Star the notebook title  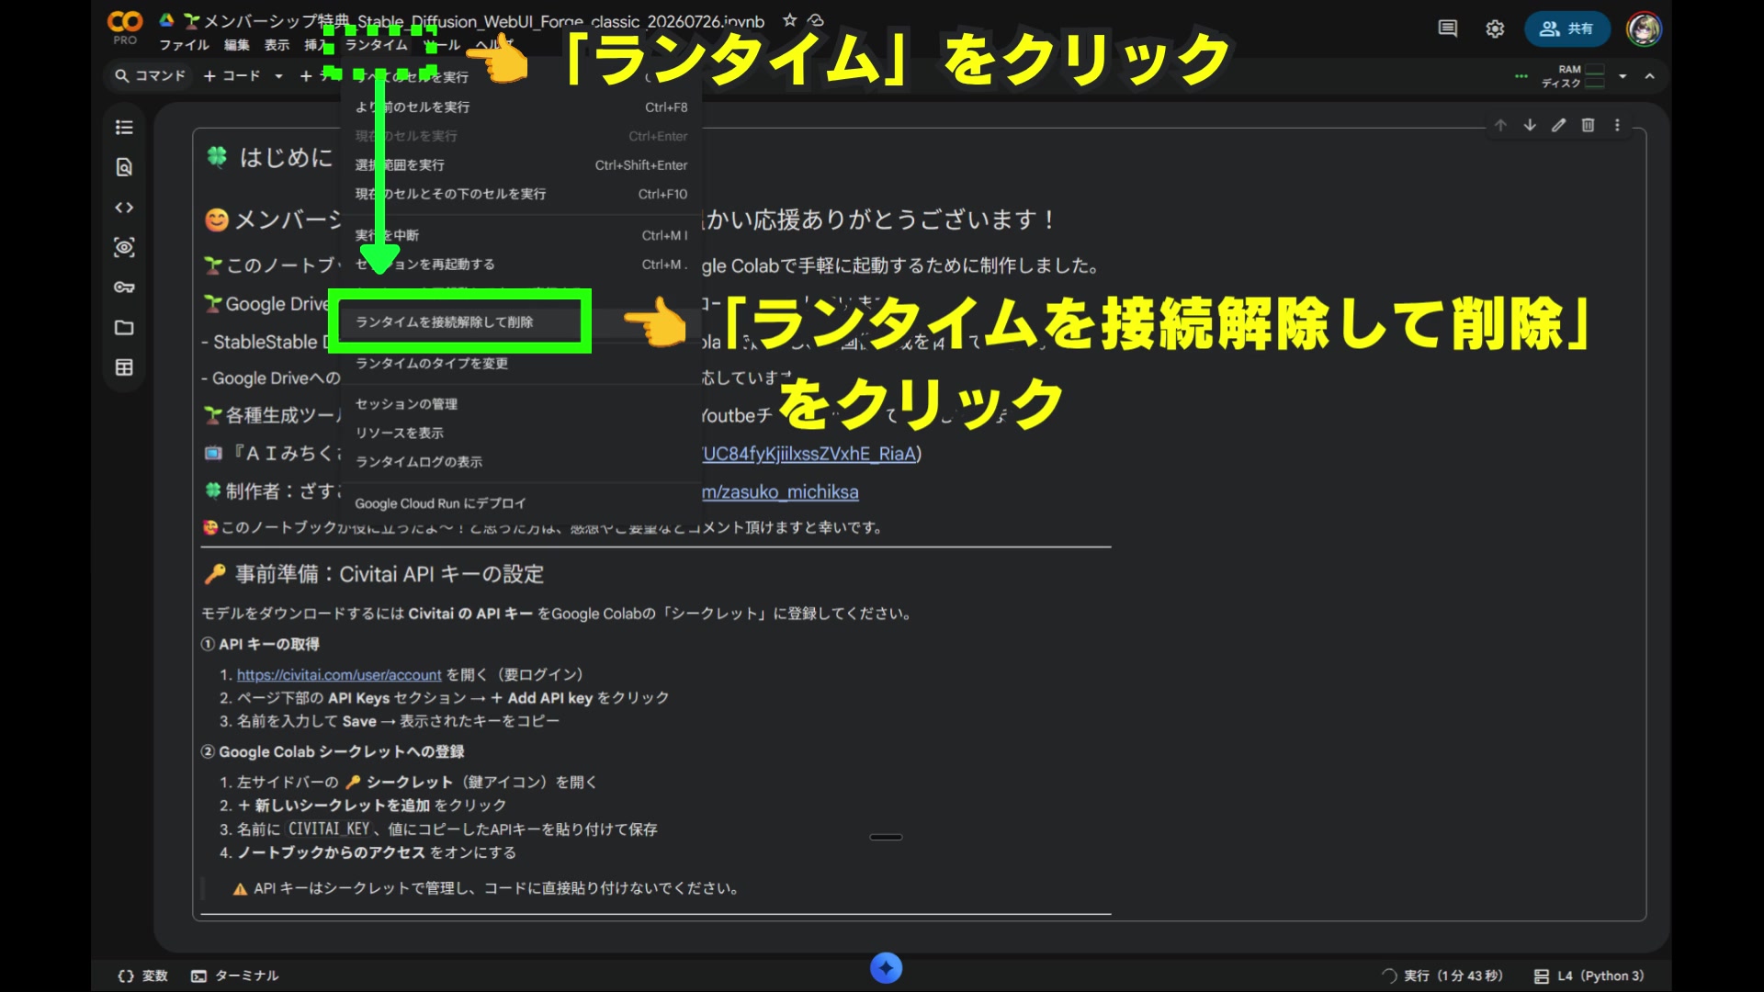click(x=789, y=20)
